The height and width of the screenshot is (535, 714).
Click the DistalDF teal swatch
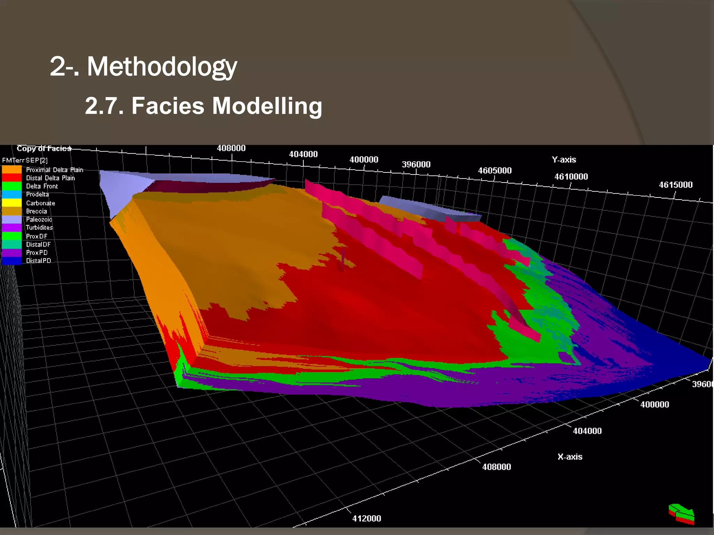tap(12, 244)
